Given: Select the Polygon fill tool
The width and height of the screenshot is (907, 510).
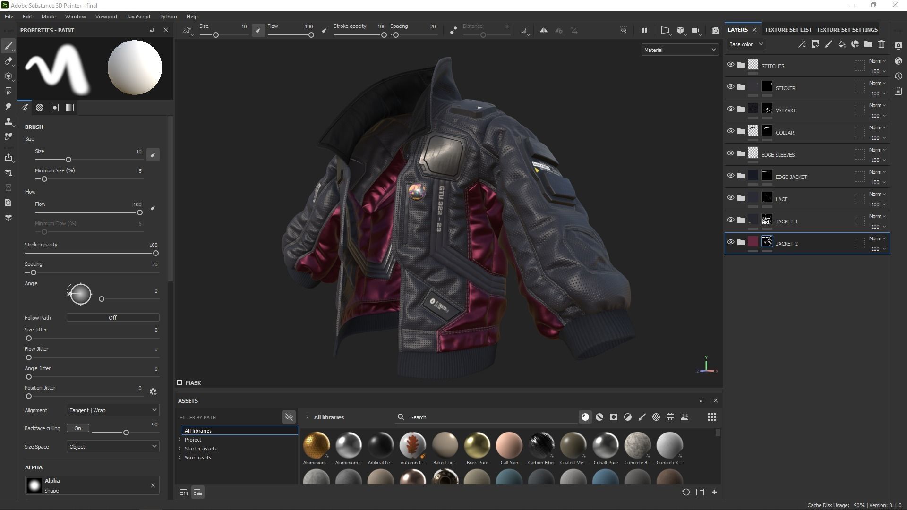Looking at the screenshot, I should [x=8, y=91].
